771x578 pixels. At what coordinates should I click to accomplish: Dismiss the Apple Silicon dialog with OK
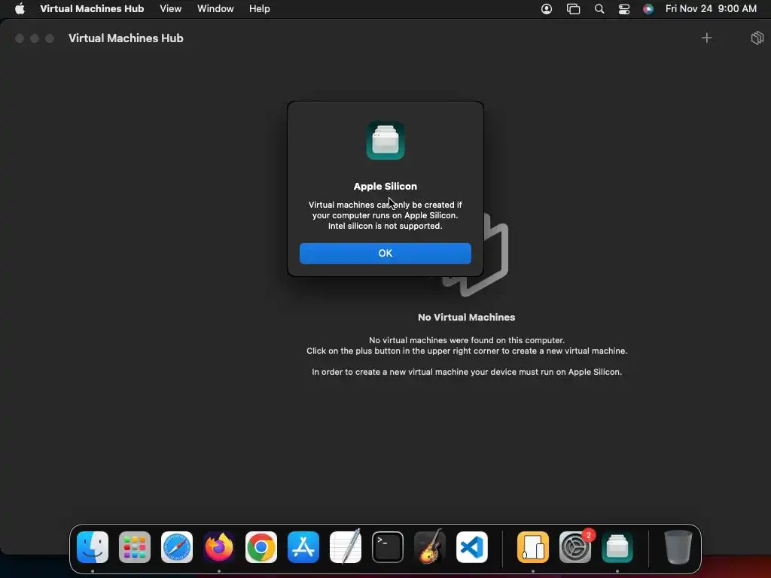[x=385, y=253]
